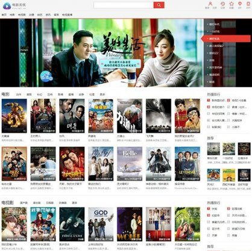This screenshot has width=252, height=251.
Task: Open the WOLFE series poster
Action: pos(130,224)
